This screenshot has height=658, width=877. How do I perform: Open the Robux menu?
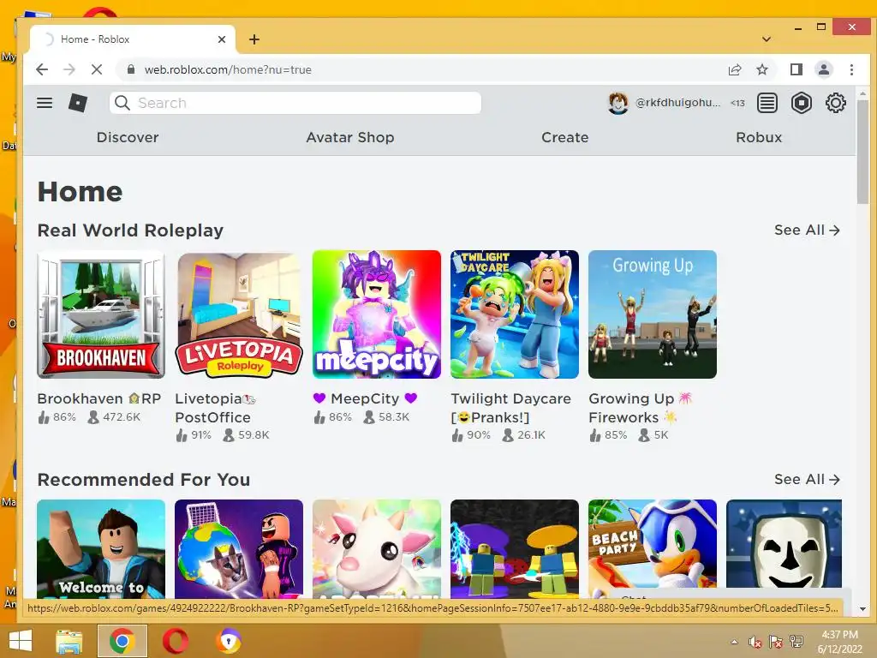pyautogui.click(x=759, y=137)
